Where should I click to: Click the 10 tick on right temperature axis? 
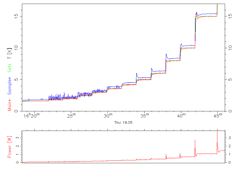(x=229, y=48)
